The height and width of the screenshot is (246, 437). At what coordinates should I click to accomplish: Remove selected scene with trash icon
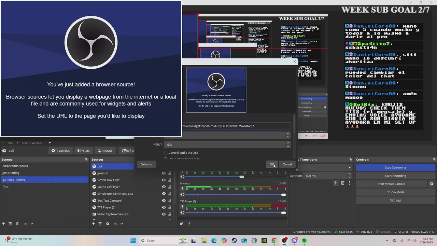pyautogui.click(x=10, y=224)
